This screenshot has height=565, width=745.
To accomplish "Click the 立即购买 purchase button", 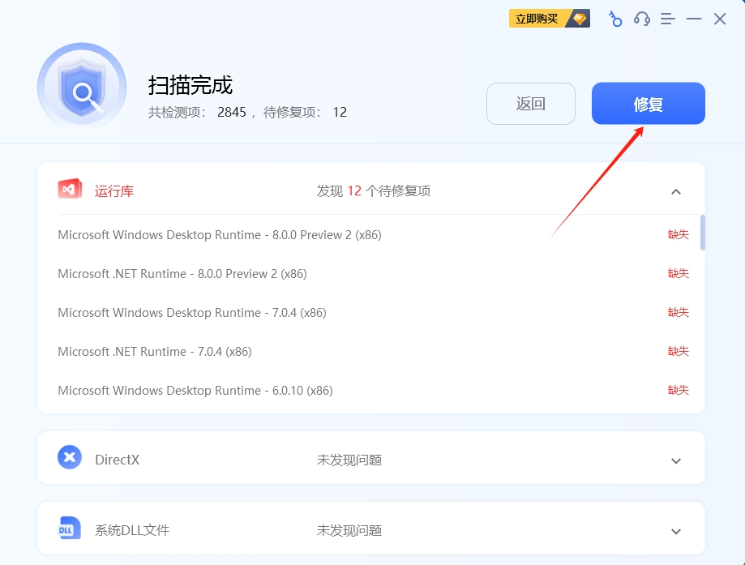I will pos(550,19).
